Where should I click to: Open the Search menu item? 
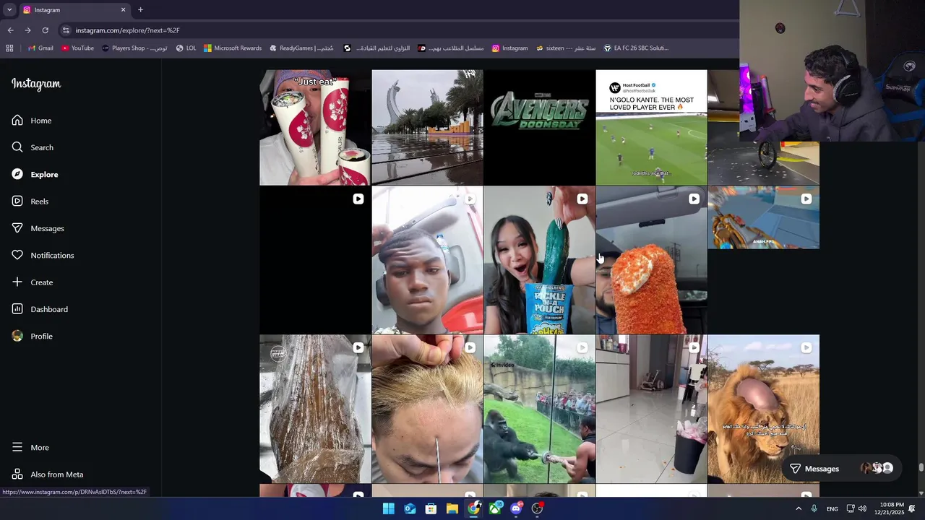click(42, 147)
